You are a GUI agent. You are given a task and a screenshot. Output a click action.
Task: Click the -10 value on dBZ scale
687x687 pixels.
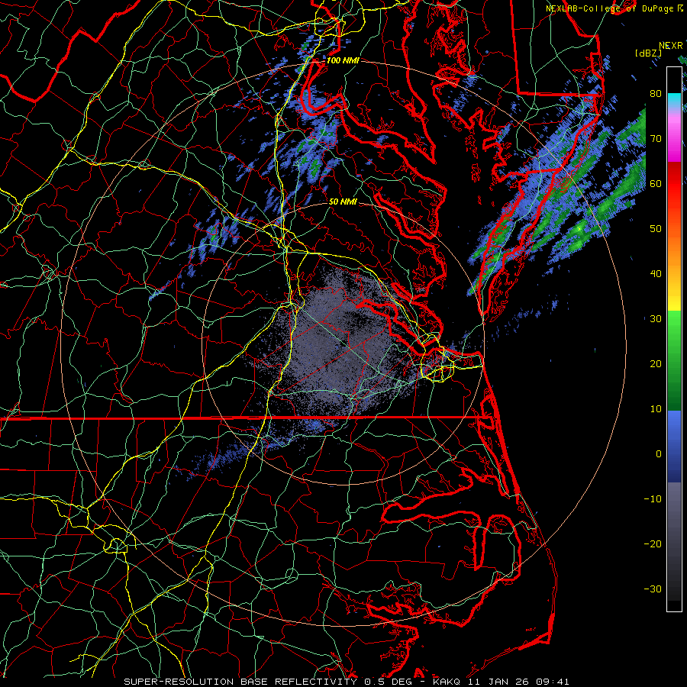click(x=653, y=499)
